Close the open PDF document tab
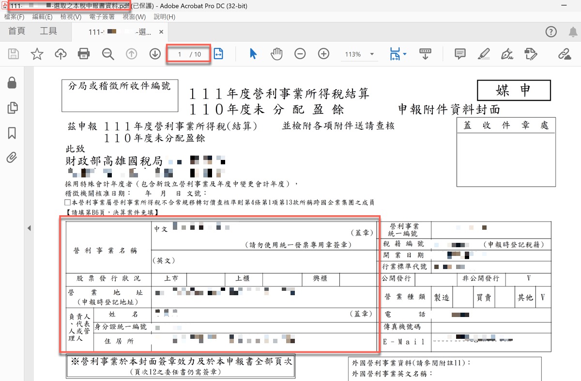This screenshot has height=381, width=581. (x=161, y=32)
